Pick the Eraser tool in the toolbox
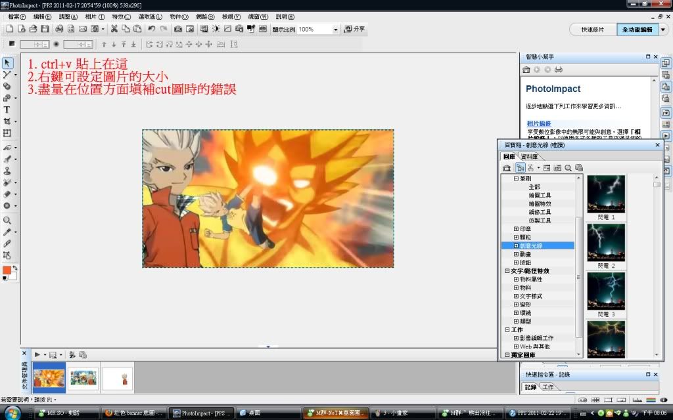The height and width of the screenshot is (420, 673). 7,194
